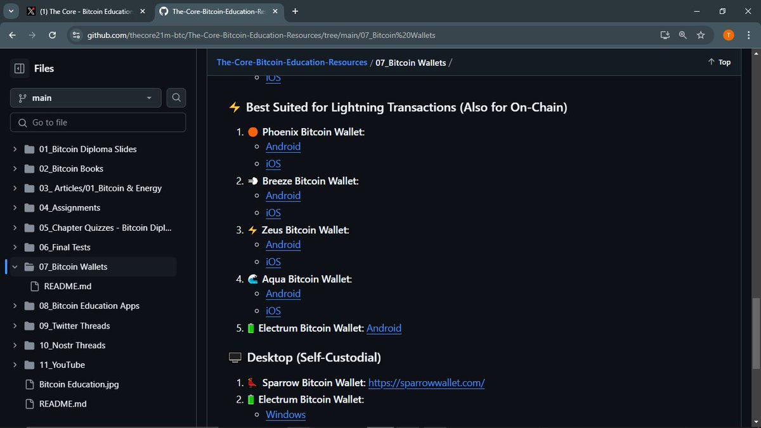Screen dimensions: 761x428
Task: Open Electrum desktop Windows link
Action: pos(285,415)
